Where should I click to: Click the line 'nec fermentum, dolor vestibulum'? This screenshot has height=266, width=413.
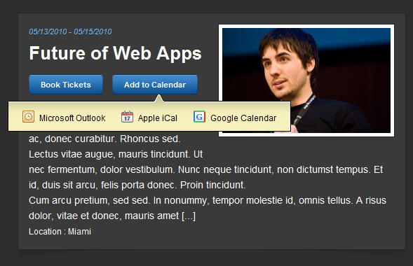[205, 170]
